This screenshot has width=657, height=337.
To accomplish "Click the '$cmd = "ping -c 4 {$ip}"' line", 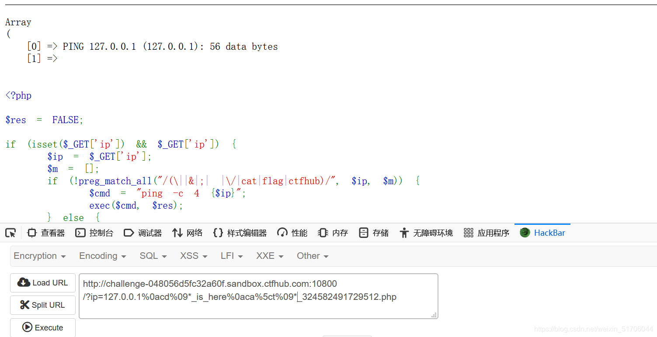I will (168, 193).
